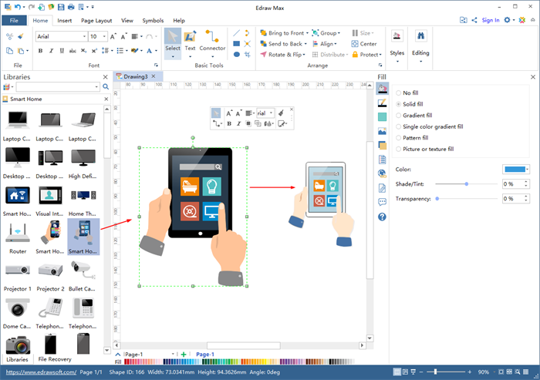
Task: Select Gradient fill radio button
Action: [398, 115]
